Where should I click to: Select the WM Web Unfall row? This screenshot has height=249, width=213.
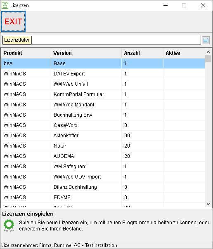coord(103,84)
